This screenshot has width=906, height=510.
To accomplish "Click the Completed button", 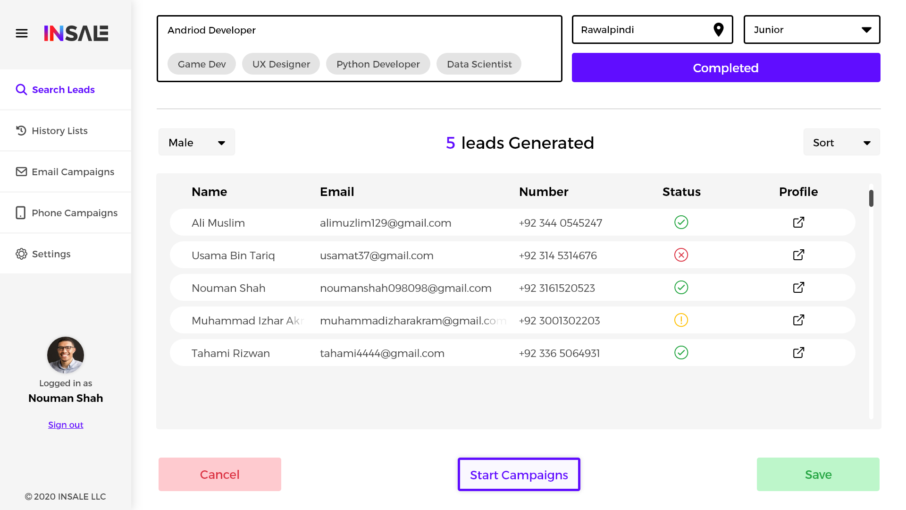I will click(x=726, y=68).
